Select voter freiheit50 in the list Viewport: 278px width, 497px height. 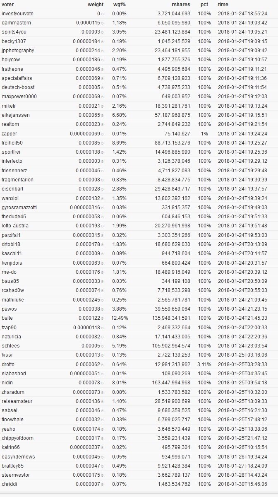click(12, 143)
